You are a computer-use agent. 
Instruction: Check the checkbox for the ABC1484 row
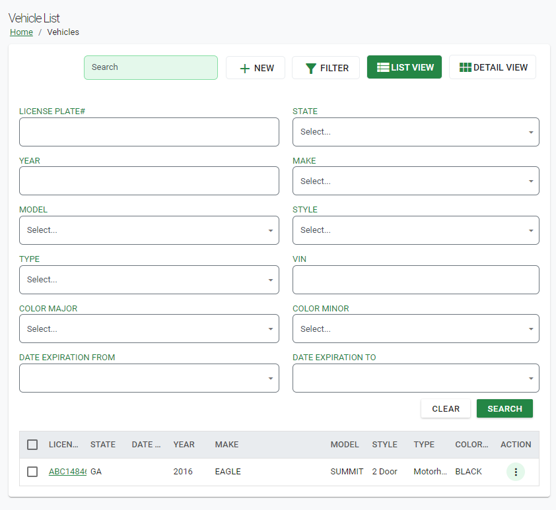pos(32,472)
